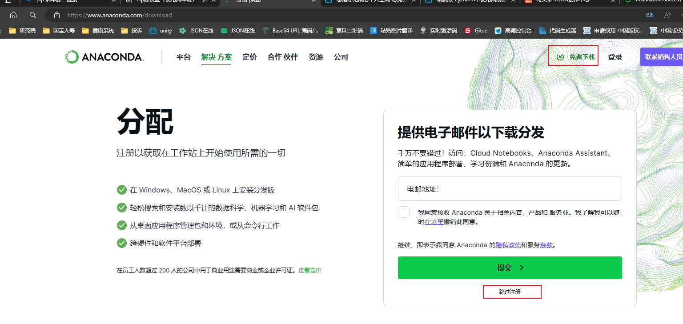Click the browser home icon

coord(13,15)
